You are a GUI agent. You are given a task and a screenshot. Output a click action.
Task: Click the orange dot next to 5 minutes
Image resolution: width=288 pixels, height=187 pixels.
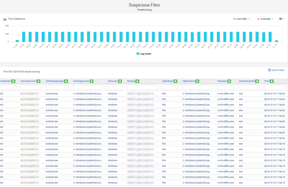coord(258,19)
